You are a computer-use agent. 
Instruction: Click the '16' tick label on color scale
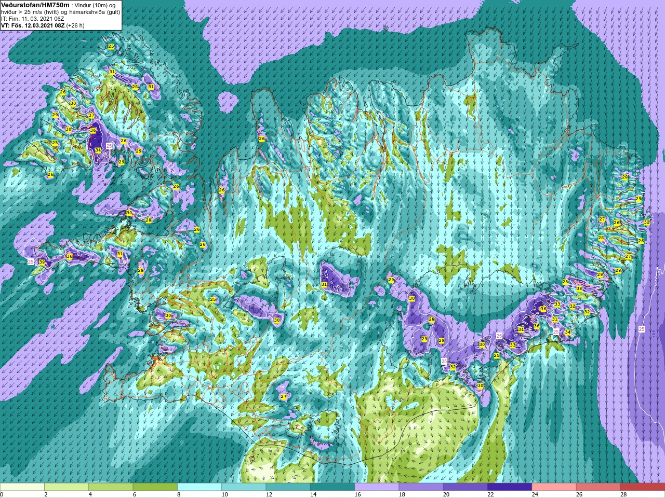[x=358, y=494]
